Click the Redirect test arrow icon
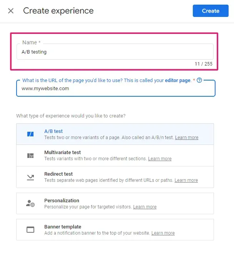The image size is (234, 272). click(x=30, y=177)
